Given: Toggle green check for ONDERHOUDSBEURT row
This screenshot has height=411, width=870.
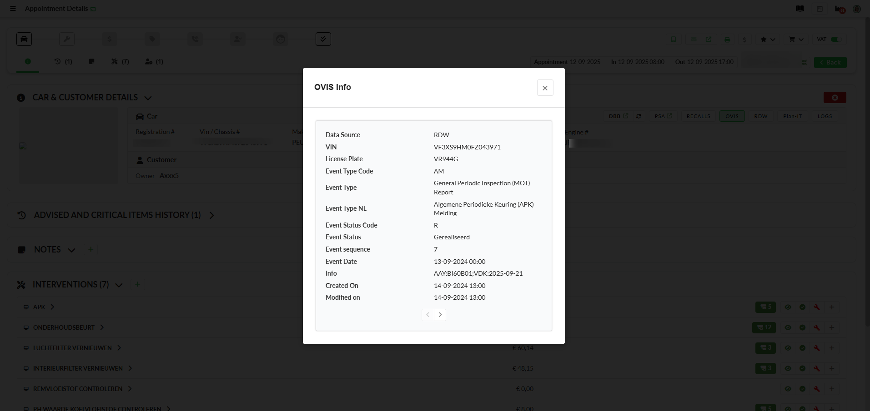Looking at the screenshot, I should [803, 327].
